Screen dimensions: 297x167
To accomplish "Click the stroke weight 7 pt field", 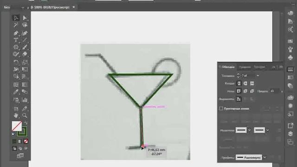I will click(248, 76).
